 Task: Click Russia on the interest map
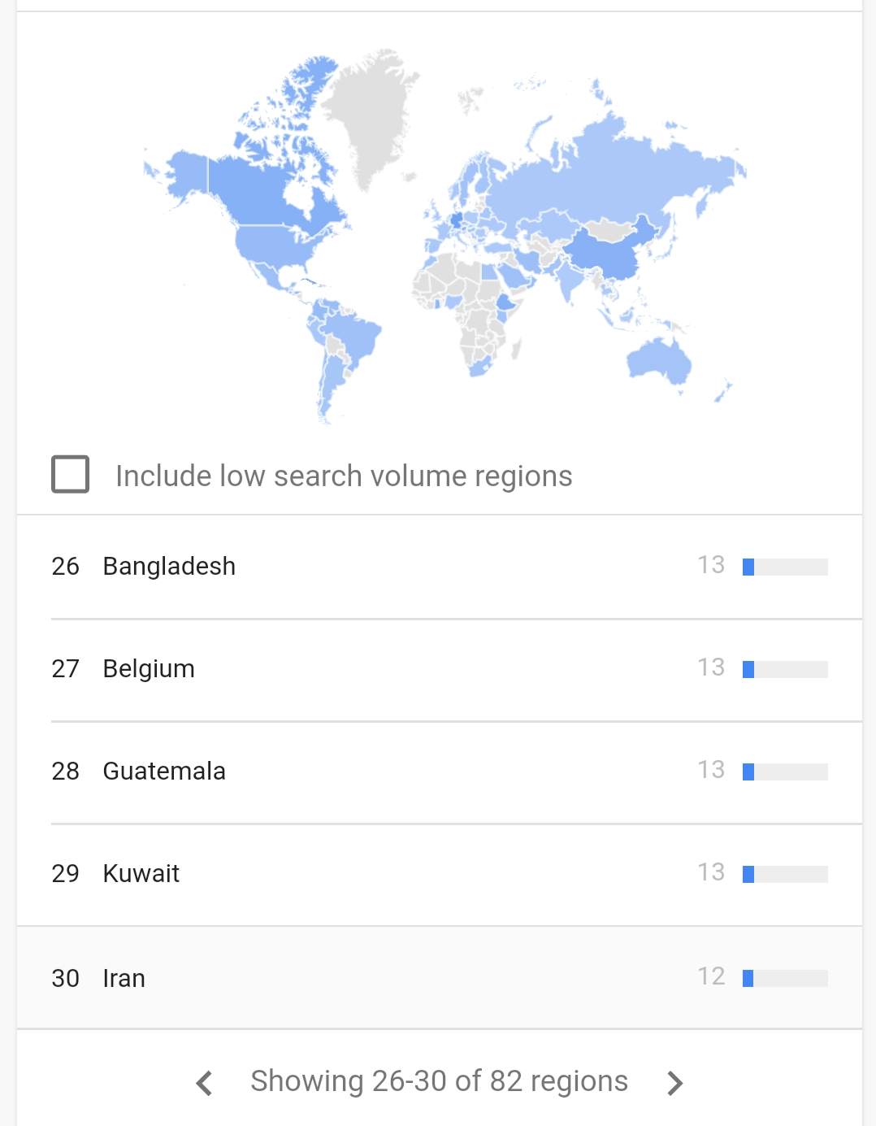[618, 171]
